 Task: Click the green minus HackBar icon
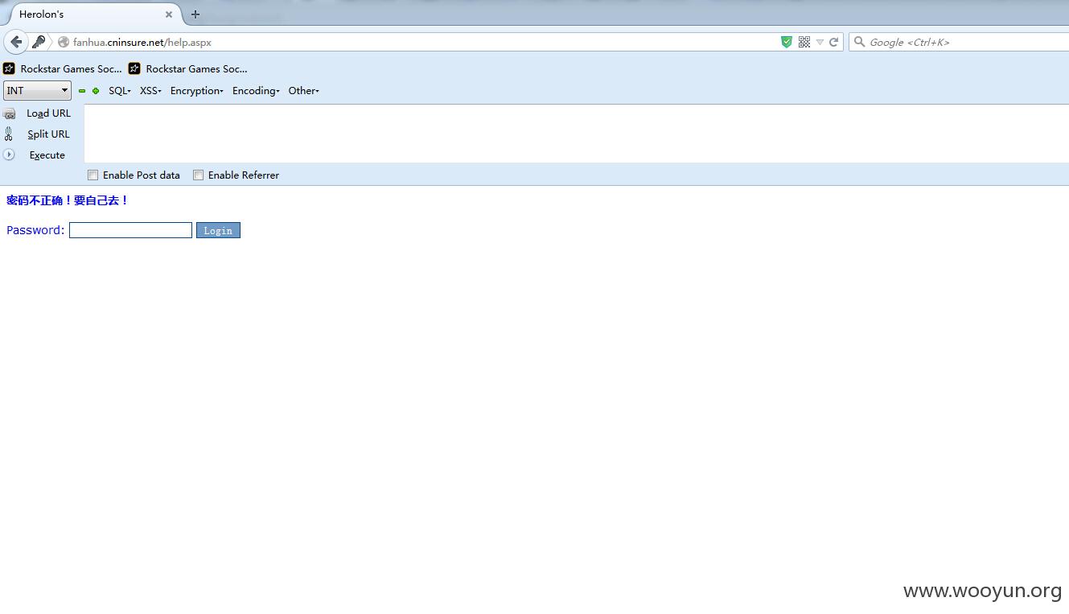coord(81,91)
